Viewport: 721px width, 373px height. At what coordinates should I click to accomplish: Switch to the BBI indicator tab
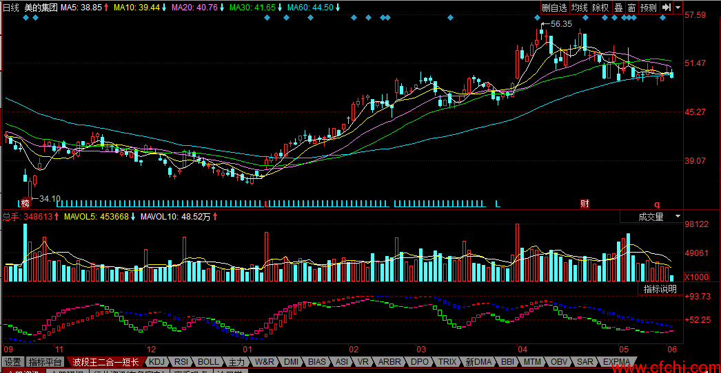(x=507, y=361)
